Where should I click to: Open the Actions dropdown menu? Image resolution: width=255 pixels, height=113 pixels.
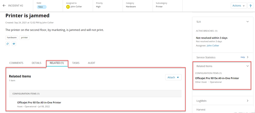(238, 6)
